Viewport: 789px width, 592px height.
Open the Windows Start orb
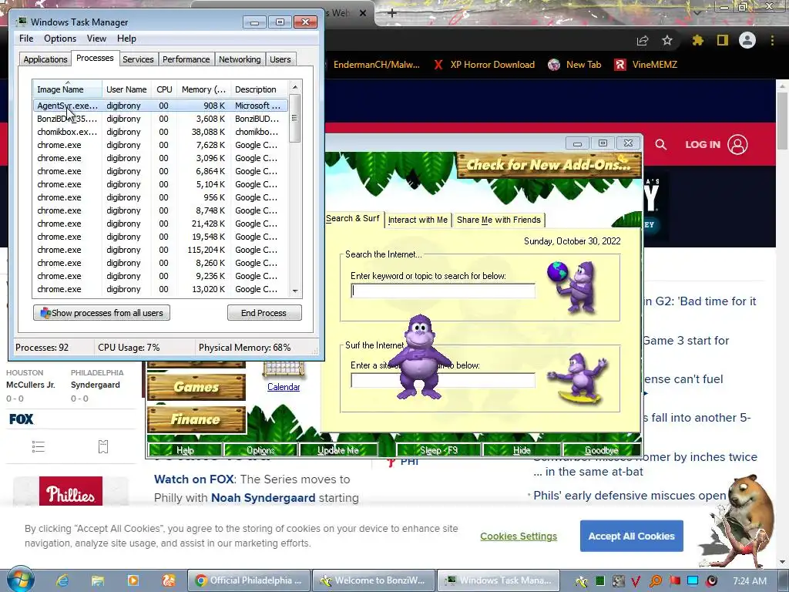click(x=19, y=580)
